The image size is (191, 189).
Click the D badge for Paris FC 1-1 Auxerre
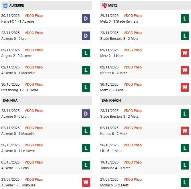click(x=86, y=19)
